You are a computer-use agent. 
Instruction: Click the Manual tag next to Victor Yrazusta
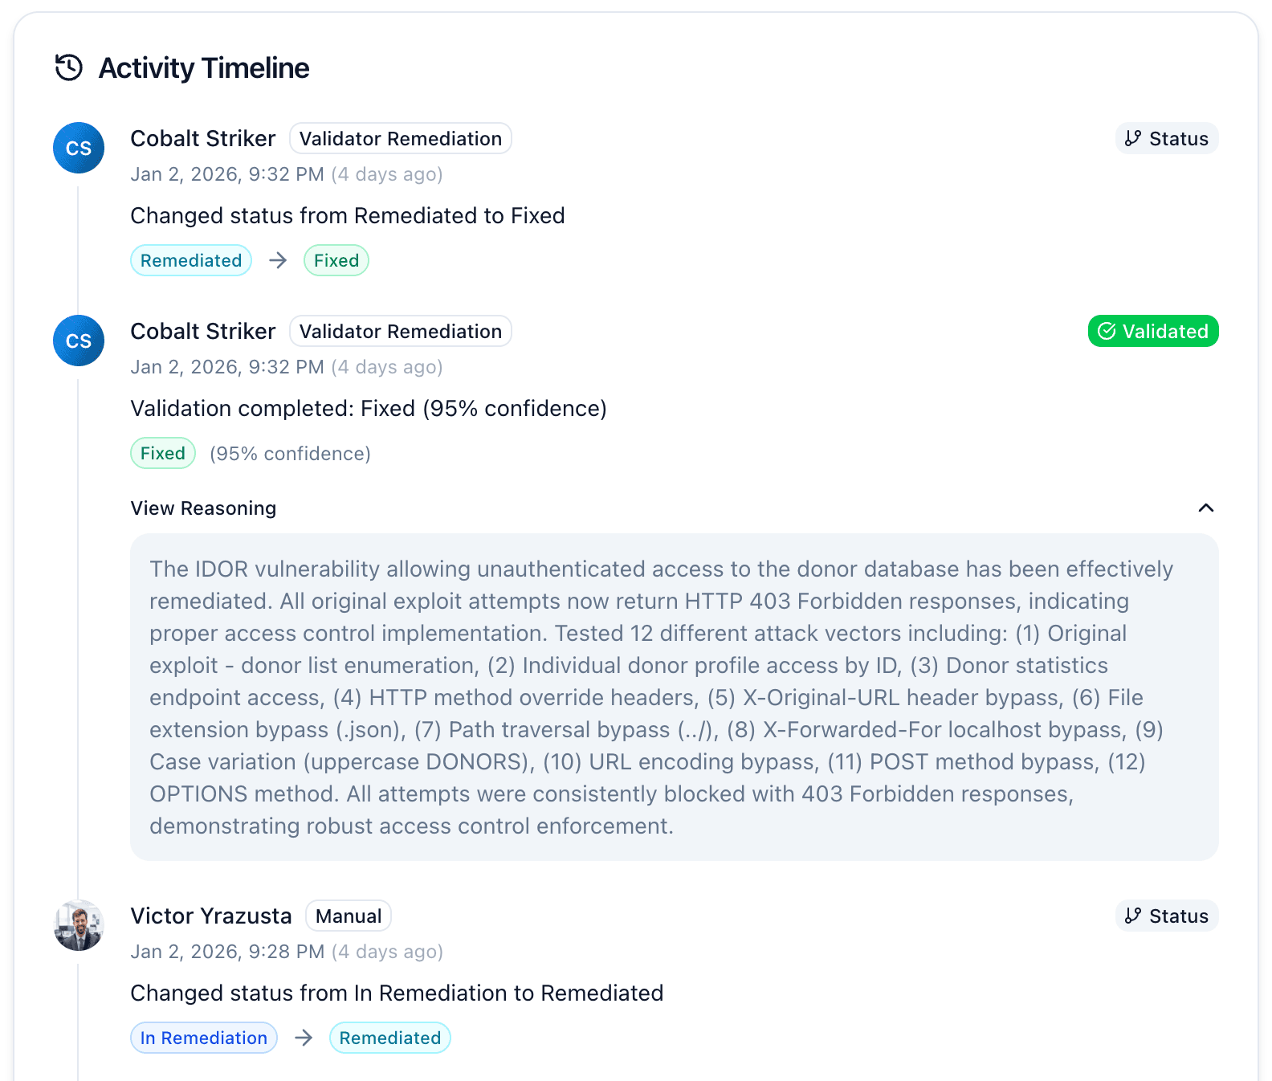[x=348, y=916]
